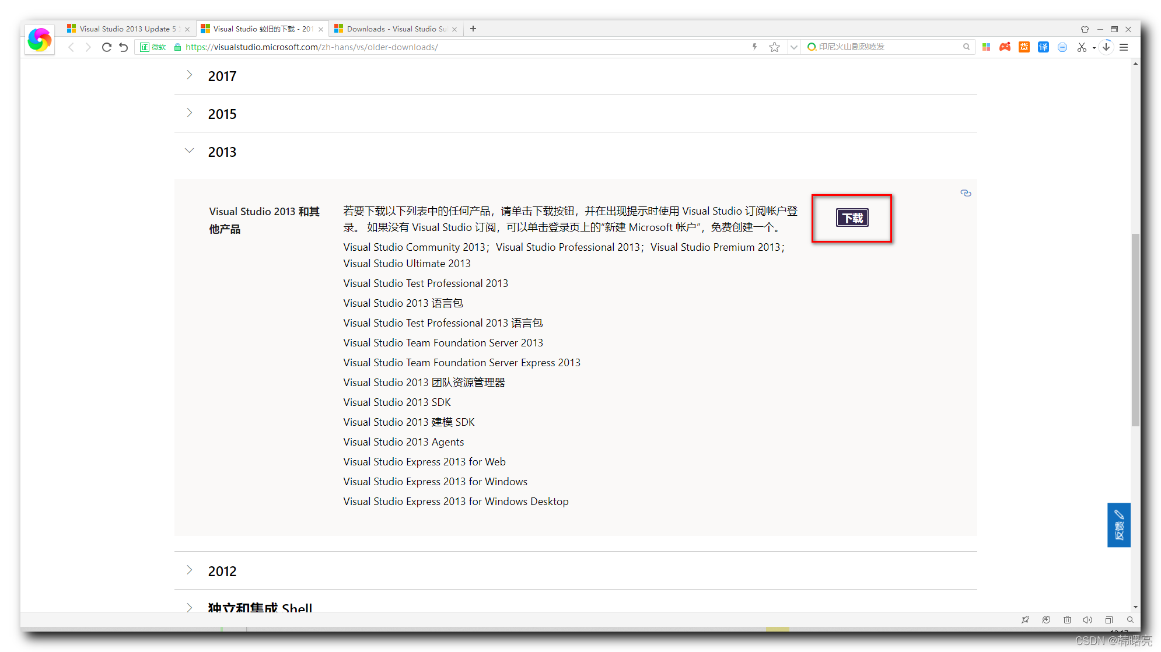Click the site certificate badge in address bar
The image size is (1161, 652).
click(153, 47)
